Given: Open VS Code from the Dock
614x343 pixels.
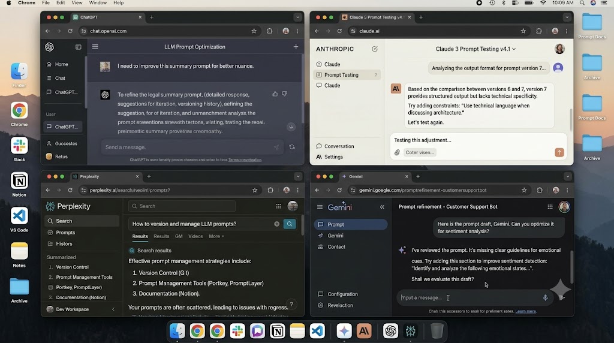Looking at the screenshot, I should click(317, 331).
